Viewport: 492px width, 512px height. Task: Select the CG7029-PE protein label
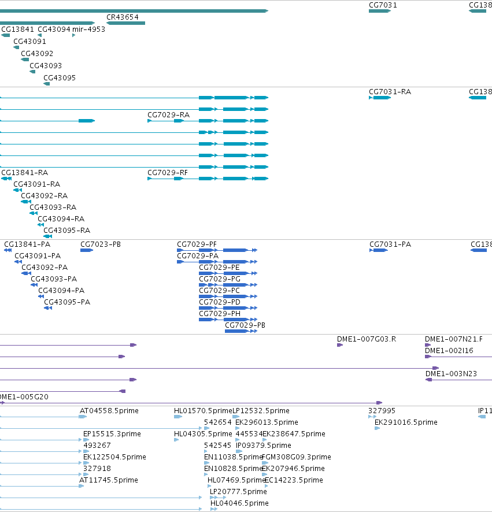pos(219,268)
